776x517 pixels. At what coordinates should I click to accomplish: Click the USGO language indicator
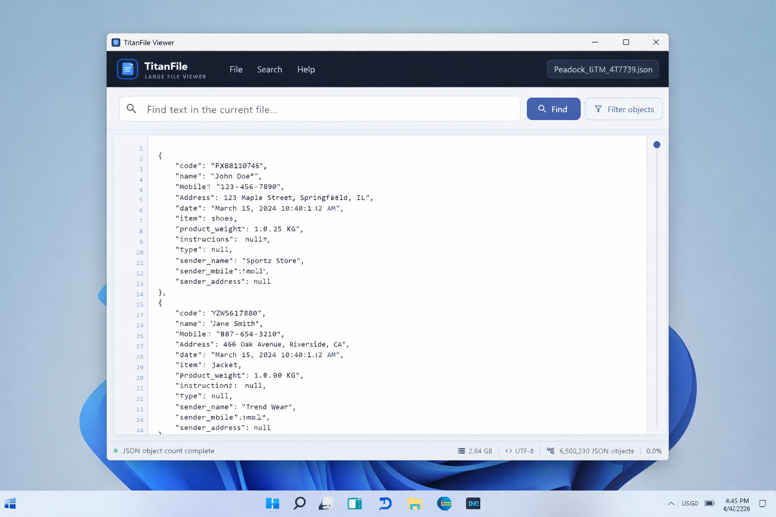(x=690, y=503)
